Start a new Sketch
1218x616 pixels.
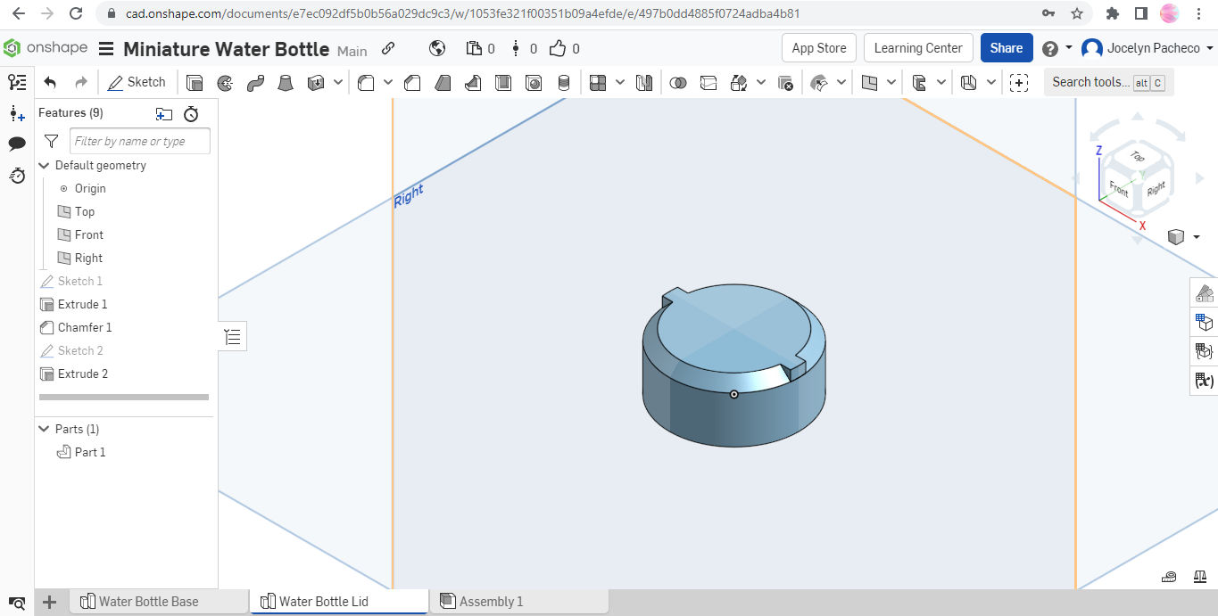pyautogui.click(x=137, y=82)
